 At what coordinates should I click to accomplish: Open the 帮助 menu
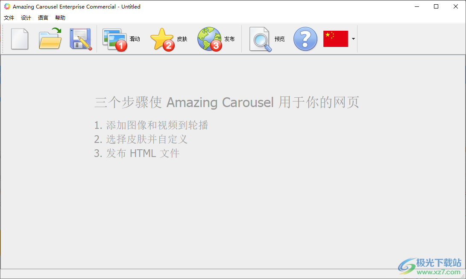coord(60,18)
